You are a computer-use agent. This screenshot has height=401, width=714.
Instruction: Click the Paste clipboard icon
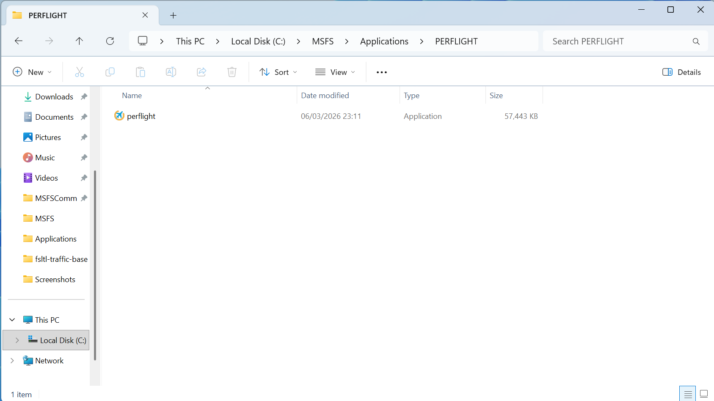pos(141,72)
